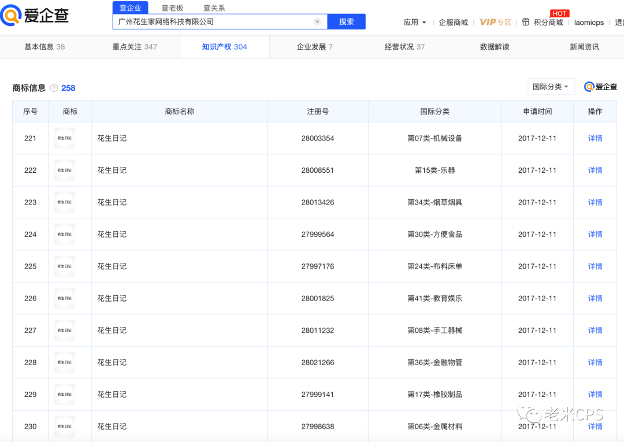Click 详情 for registration 28013426
The image size is (624, 442).
click(595, 202)
